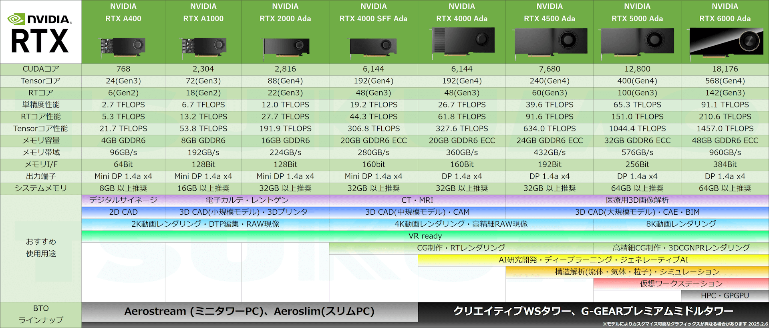Screen dimensions: 769x328
Task: Click the AI研究開発 ディープラーニング bar
Action: click(593, 260)
